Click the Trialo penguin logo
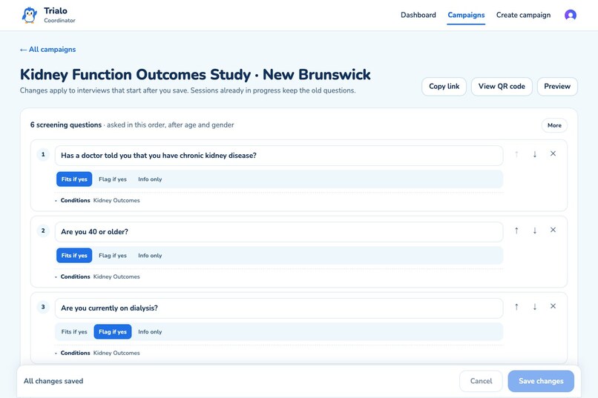 click(30, 16)
